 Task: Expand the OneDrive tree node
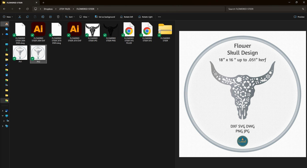pos(3,34)
